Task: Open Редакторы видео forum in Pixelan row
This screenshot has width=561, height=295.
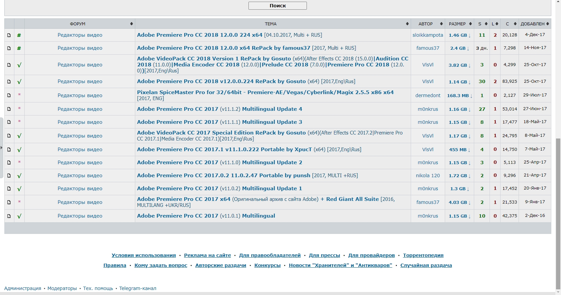Action: [80, 95]
